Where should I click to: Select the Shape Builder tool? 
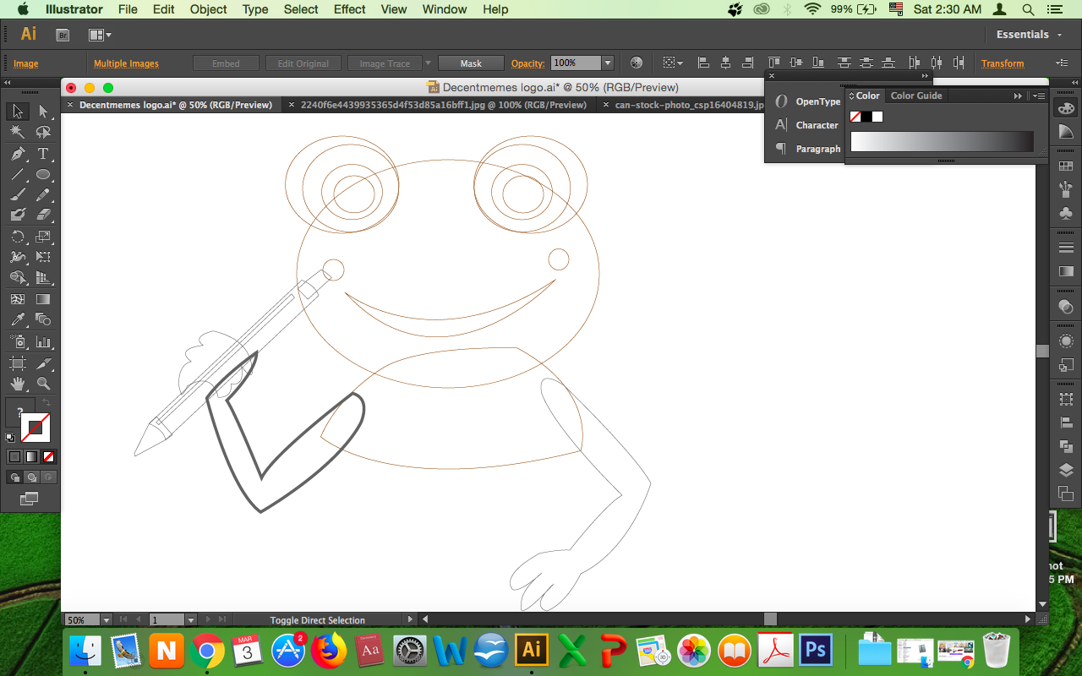pos(18,277)
